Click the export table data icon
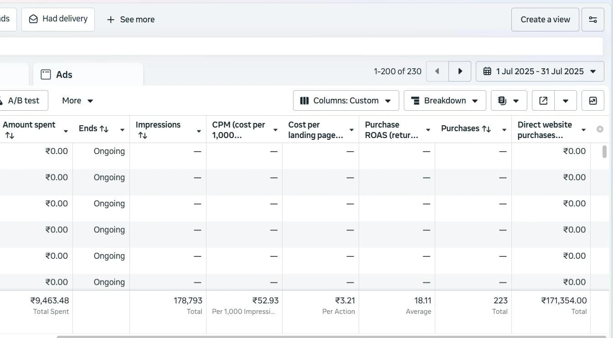 pyautogui.click(x=543, y=101)
